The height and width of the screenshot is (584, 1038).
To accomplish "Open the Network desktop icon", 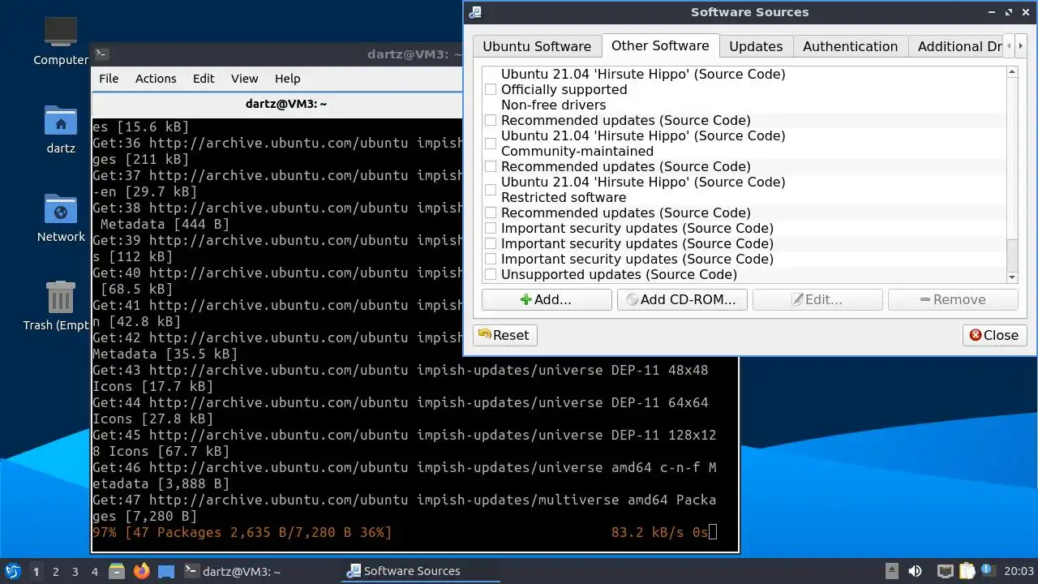I will [x=61, y=218].
